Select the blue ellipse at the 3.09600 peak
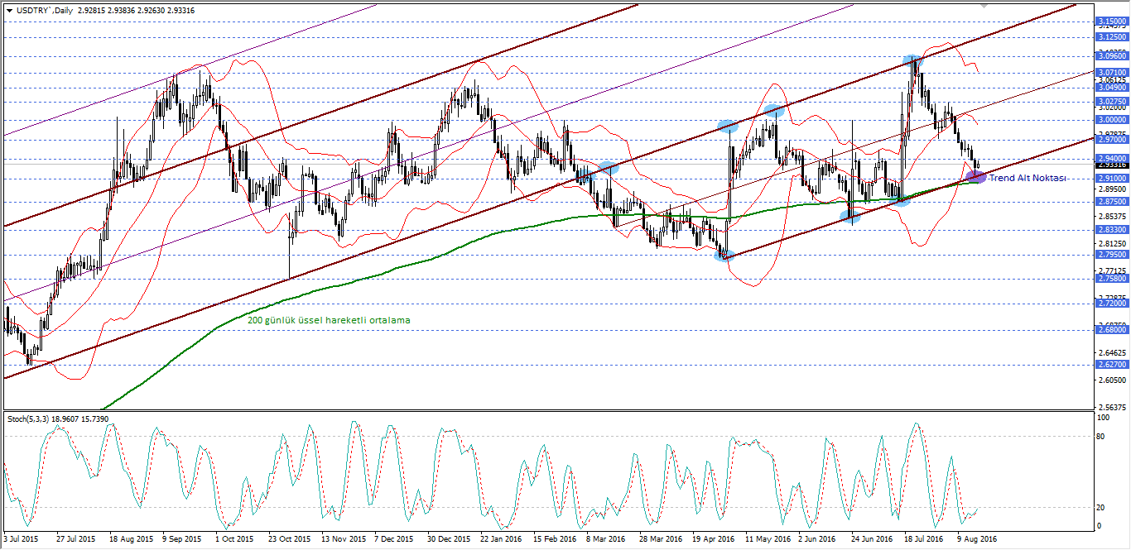1131x550 pixels. pyautogui.click(x=912, y=61)
